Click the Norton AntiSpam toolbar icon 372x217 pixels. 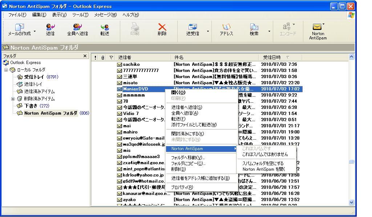(x=317, y=27)
